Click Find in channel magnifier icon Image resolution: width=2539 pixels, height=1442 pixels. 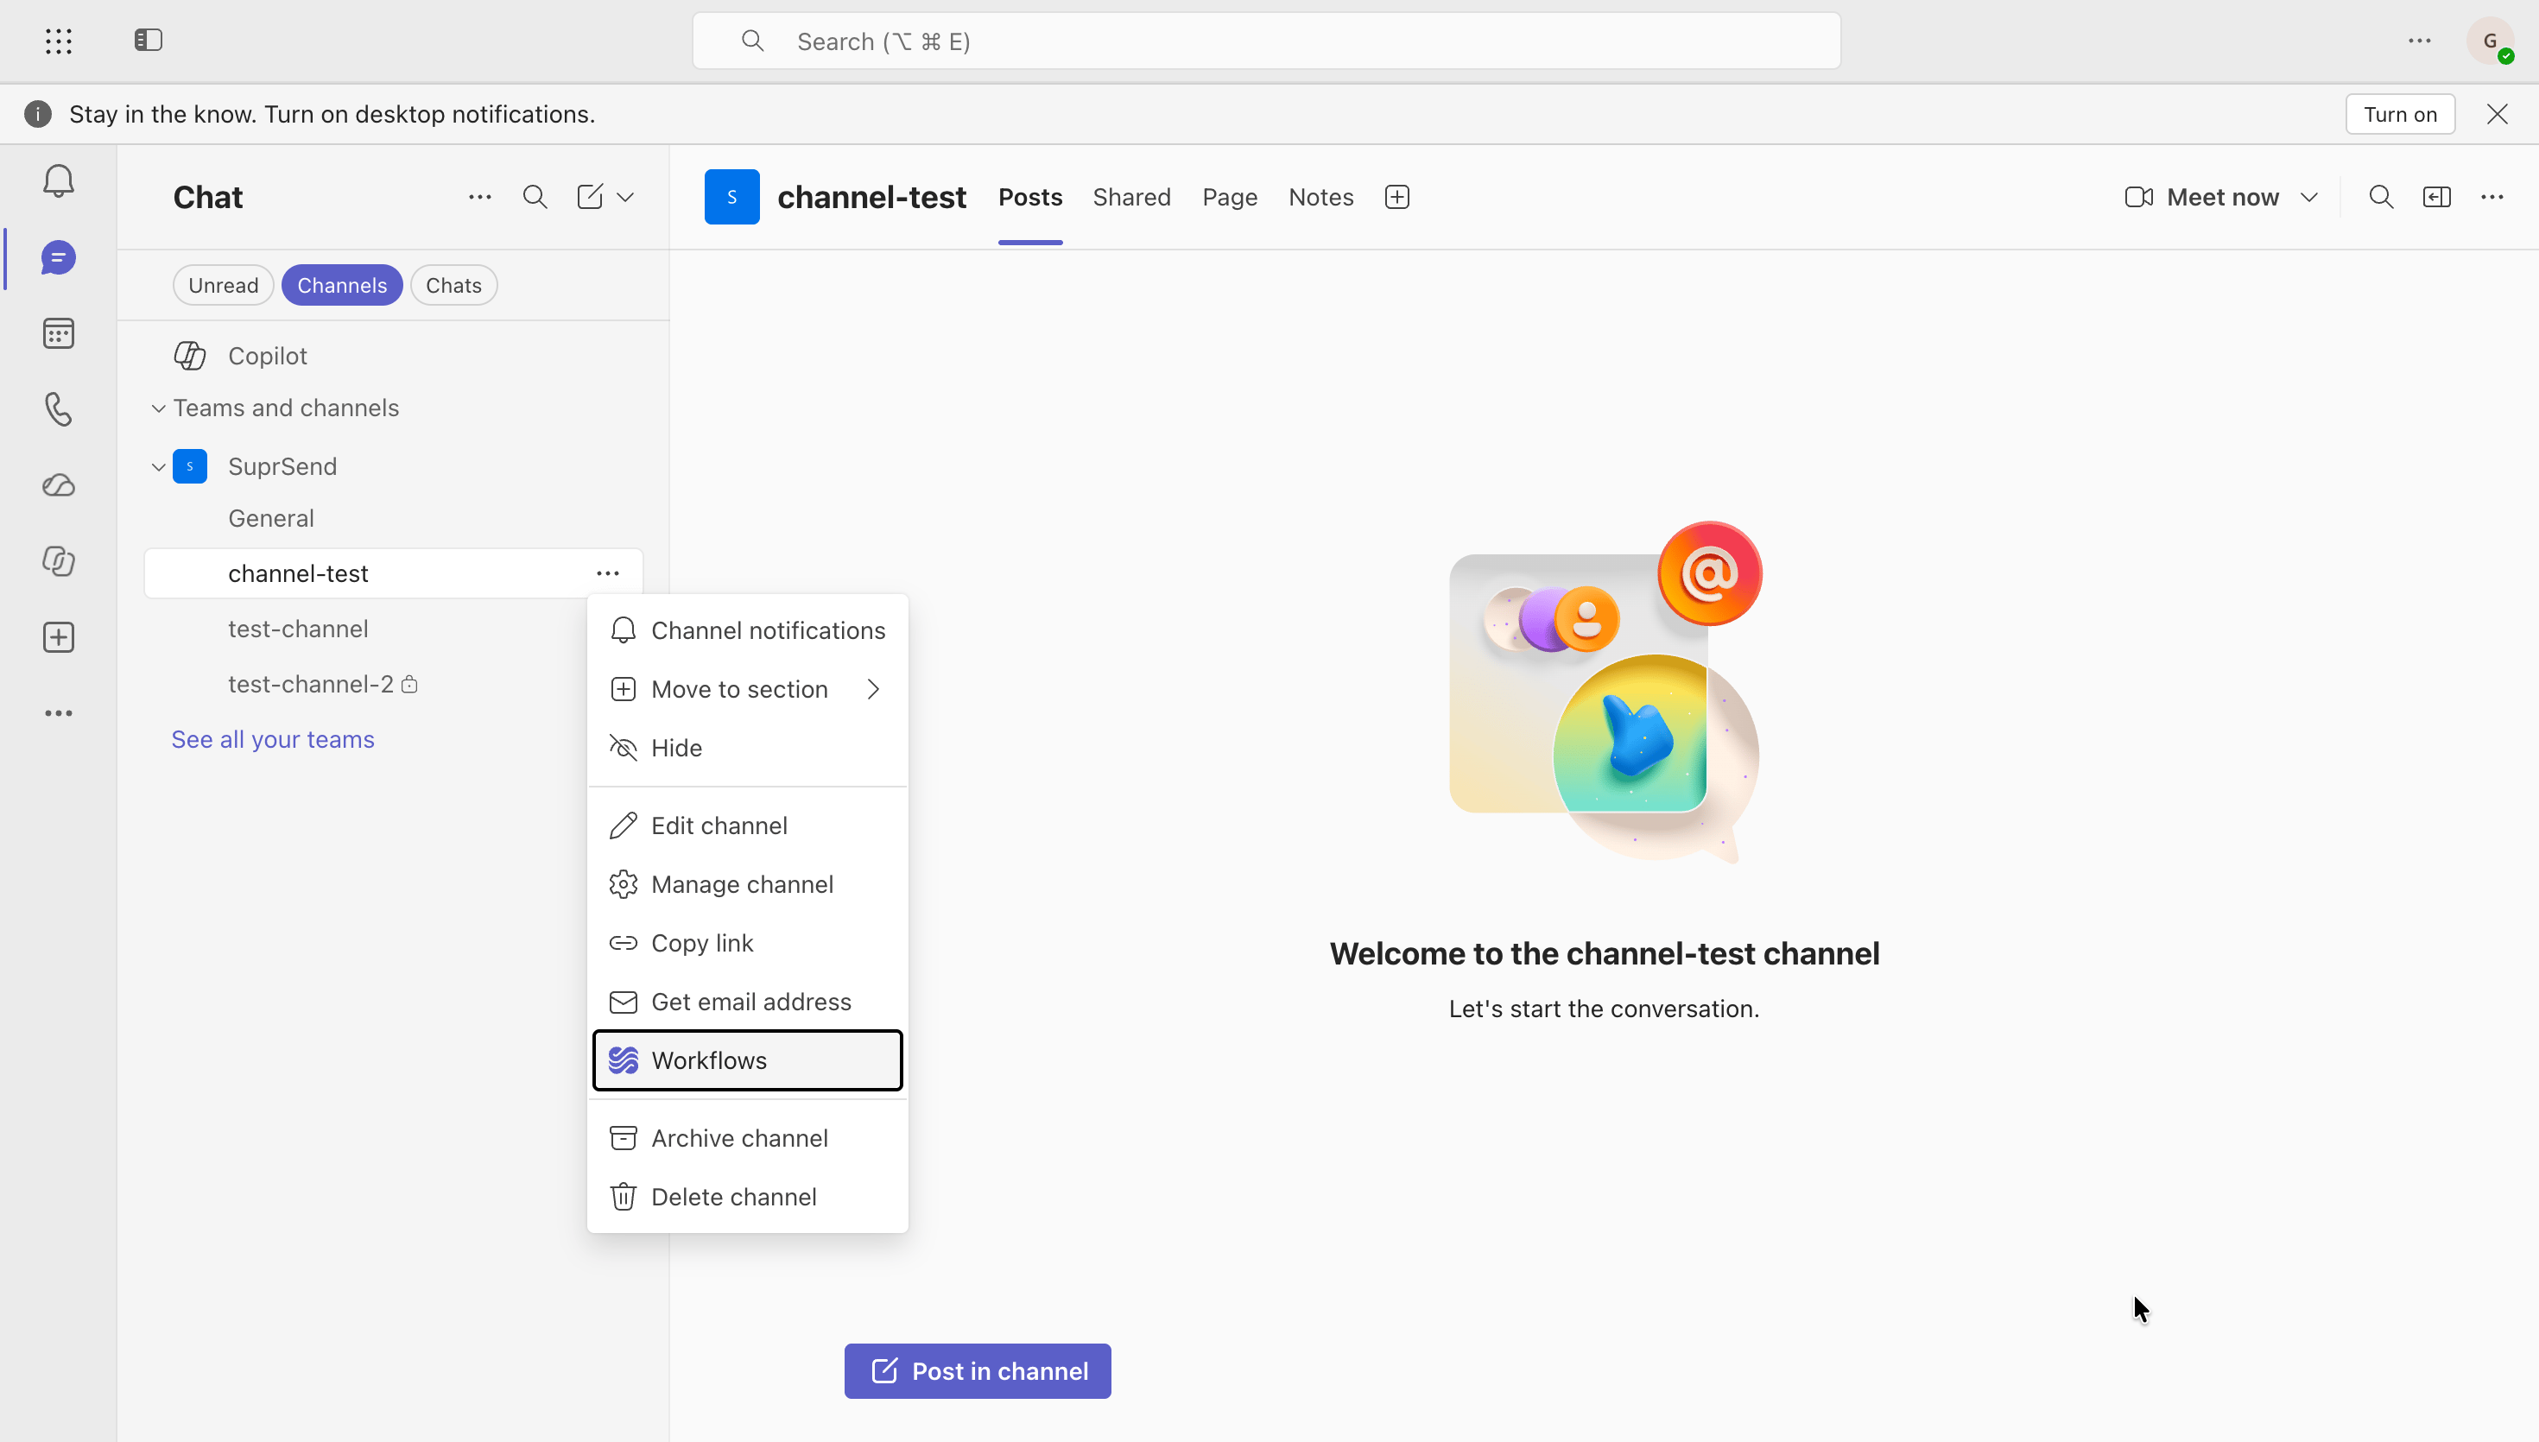click(x=2382, y=197)
